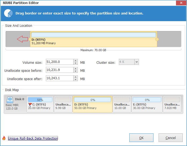Select the 9.99 GB Unallocated block
Screen dimensions: 187x146
tap(63, 104)
